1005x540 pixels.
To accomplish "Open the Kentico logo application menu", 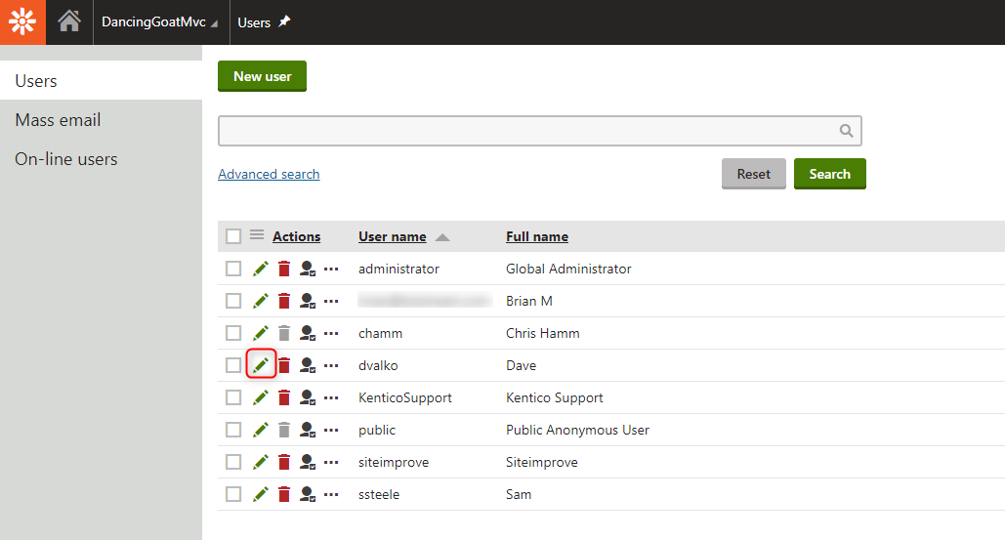I will coord(22,21).
